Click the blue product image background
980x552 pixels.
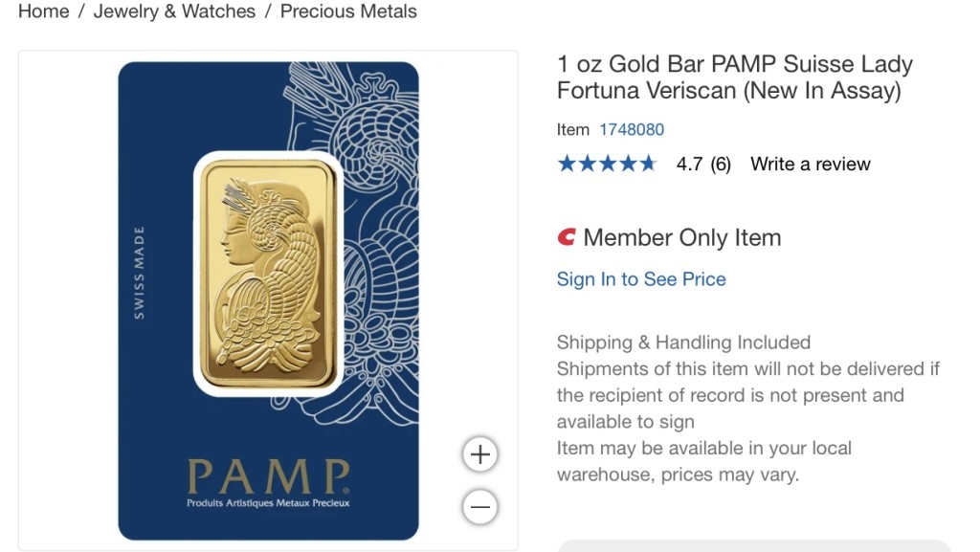click(x=163, y=402)
